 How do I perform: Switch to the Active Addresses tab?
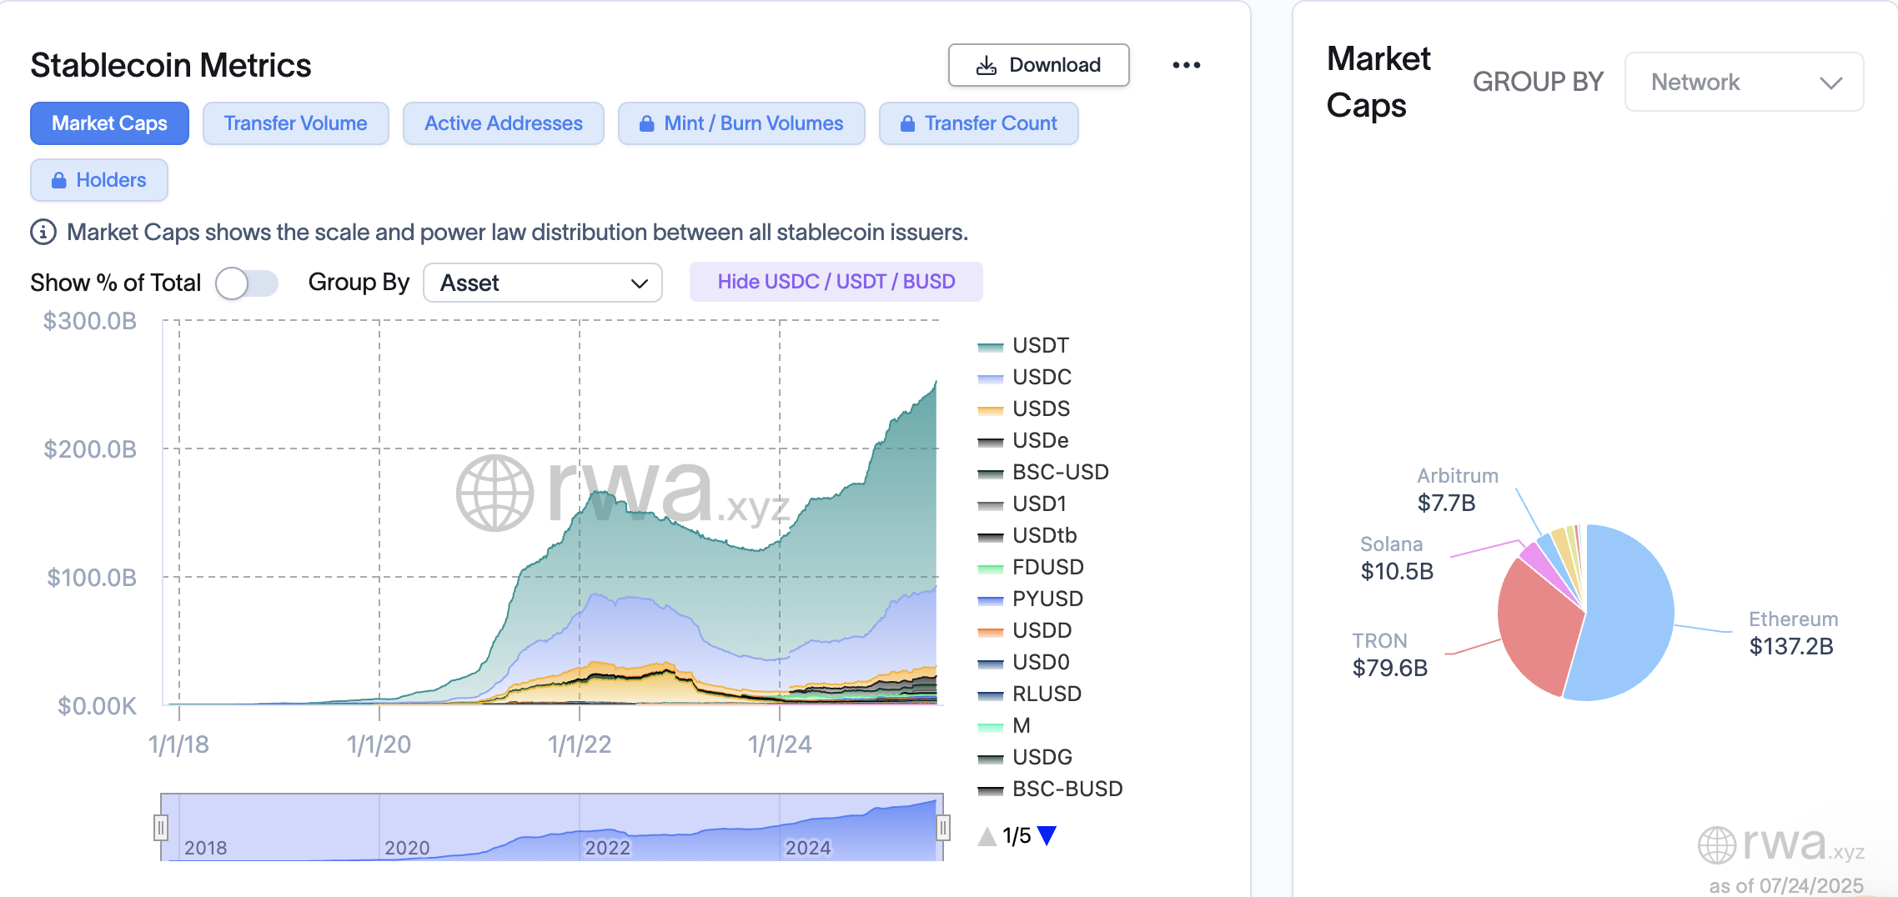[x=503, y=123]
